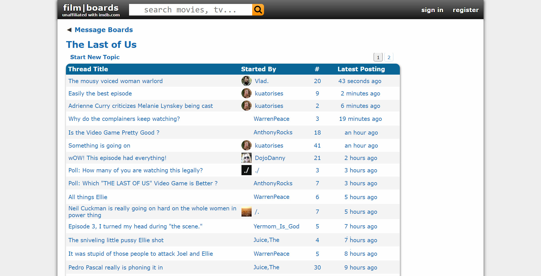Open thread All things Ellie
This screenshot has height=276, width=541.
coord(88,197)
